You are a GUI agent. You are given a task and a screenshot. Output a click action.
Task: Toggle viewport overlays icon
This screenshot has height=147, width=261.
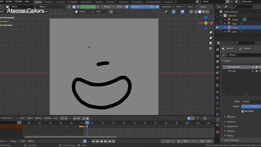pyautogui.click(x=182, y=12)
